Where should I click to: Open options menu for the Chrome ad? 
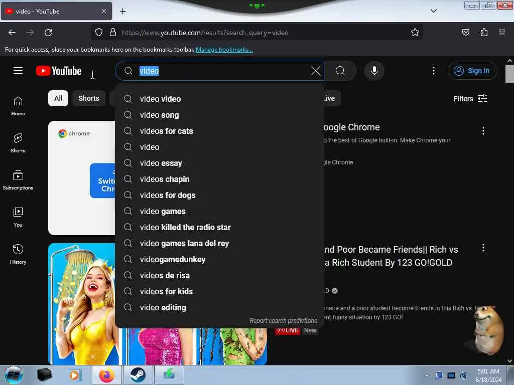(483, 131)
